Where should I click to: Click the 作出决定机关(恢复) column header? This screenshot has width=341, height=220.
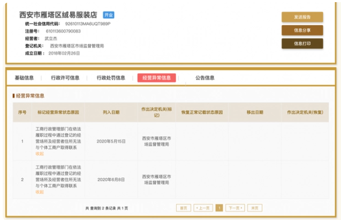[x=305, y=112]
